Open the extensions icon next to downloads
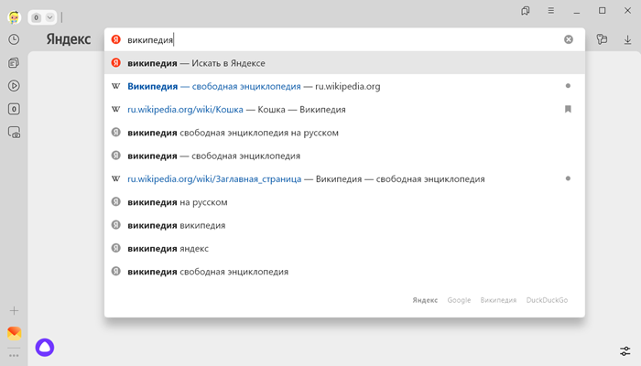The image size is (641, 366). 602,39
